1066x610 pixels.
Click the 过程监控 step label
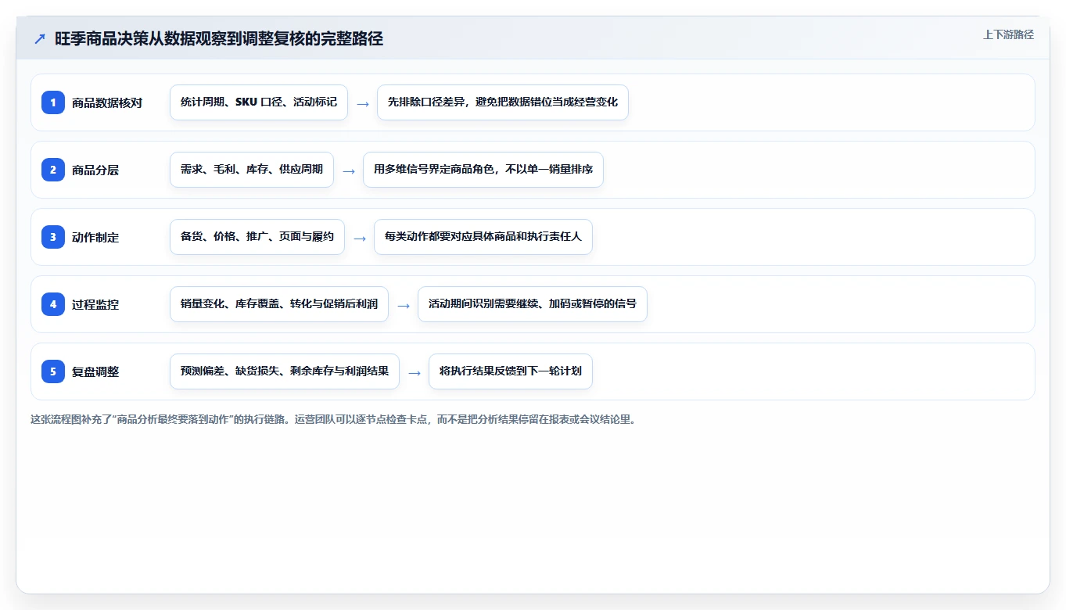(x=95, y=304)
